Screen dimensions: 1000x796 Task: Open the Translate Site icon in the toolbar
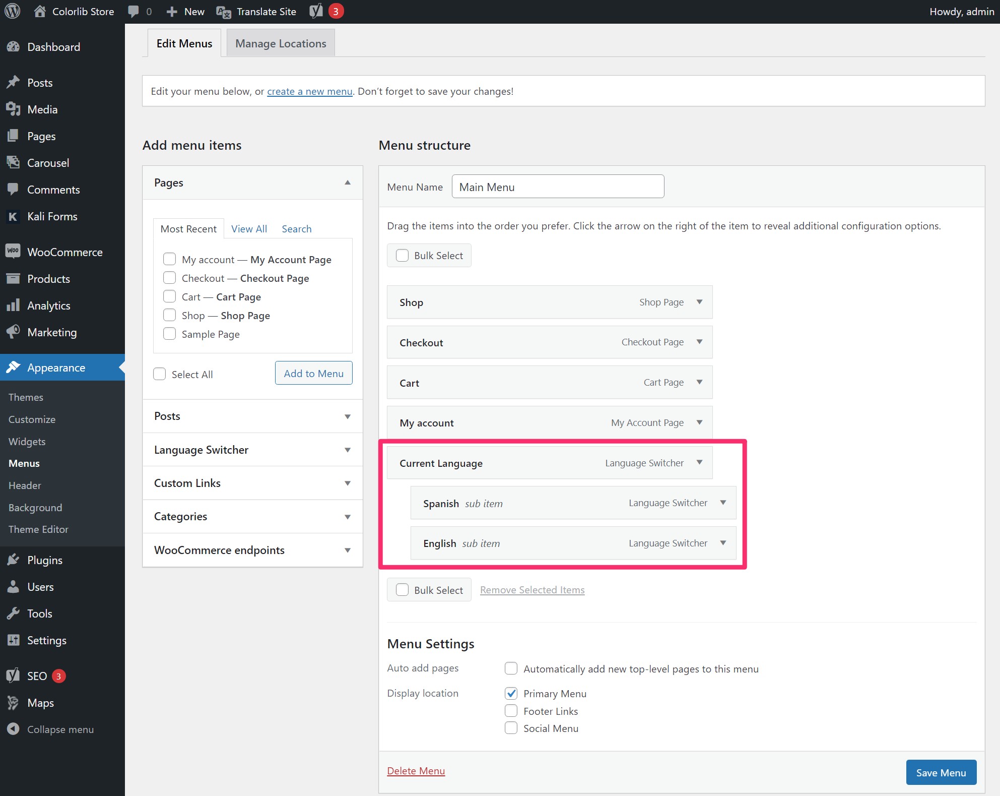tap(223, 12)
